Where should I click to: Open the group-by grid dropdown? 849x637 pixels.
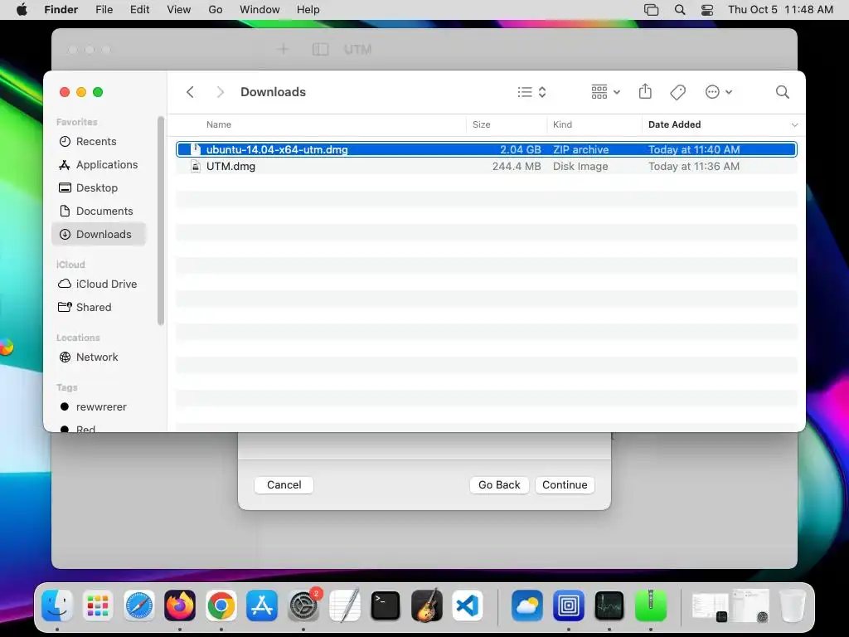(605, 92)
